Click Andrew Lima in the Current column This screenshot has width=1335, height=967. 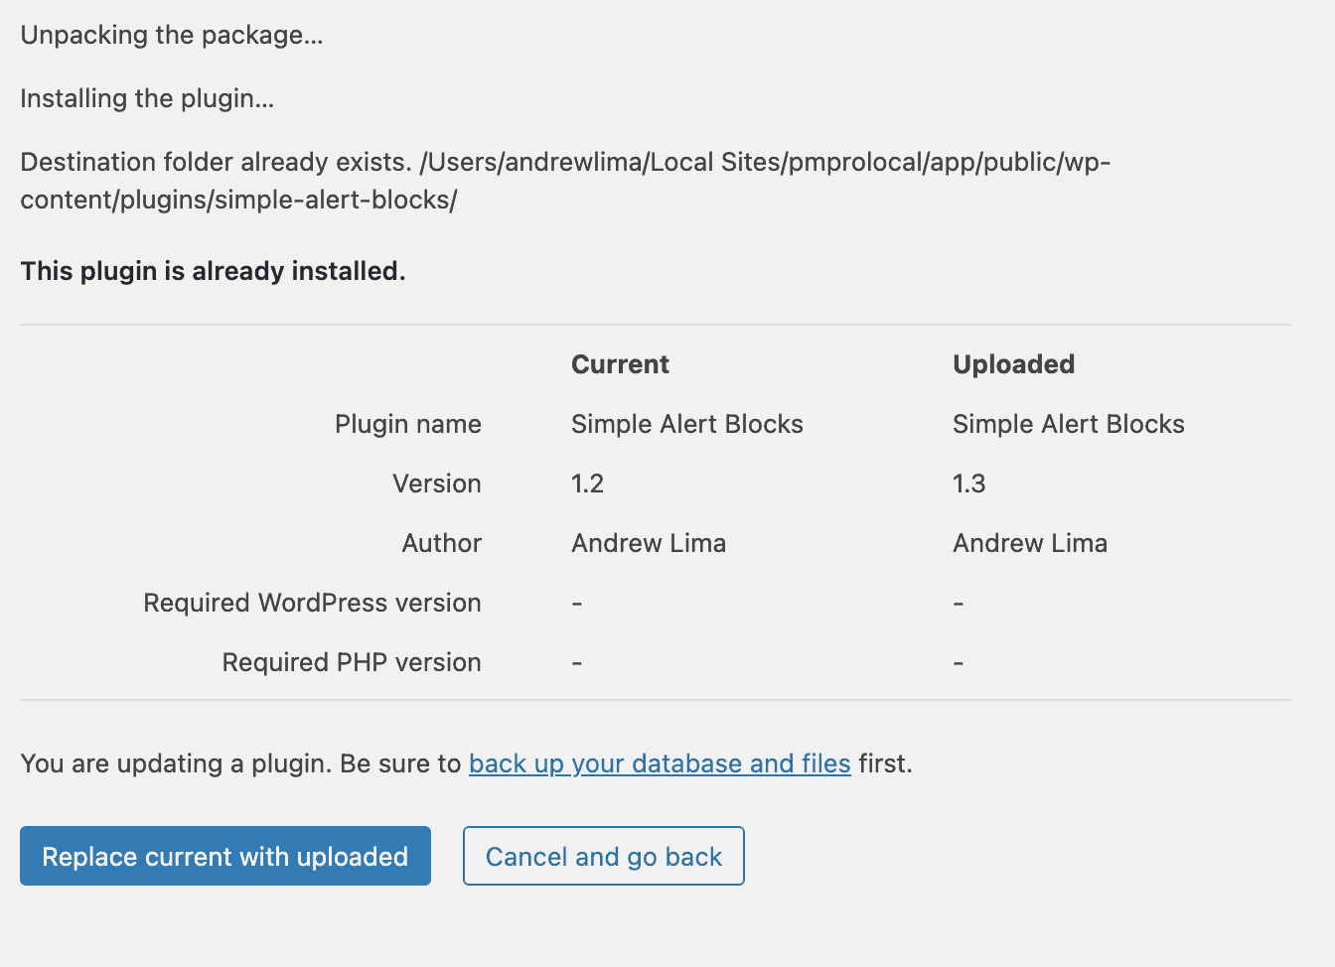(648, 542)
